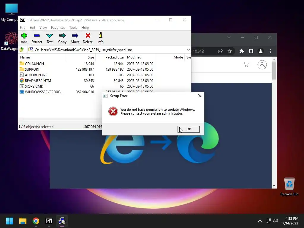
Task: Switch to Chrome from the taskbar
Action: 36,221
